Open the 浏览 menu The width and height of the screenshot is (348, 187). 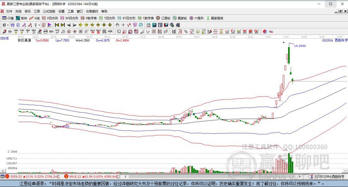[18, 11]
